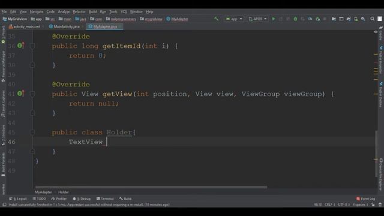Open the API28 device selector dropdown
The height and width of the screenshot is (216, 384).
257,19
